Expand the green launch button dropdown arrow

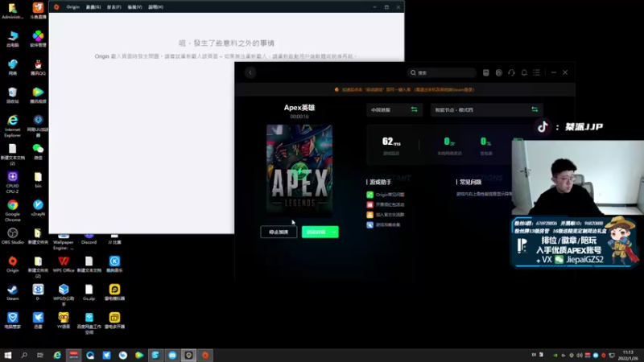(x=335, y=232)
